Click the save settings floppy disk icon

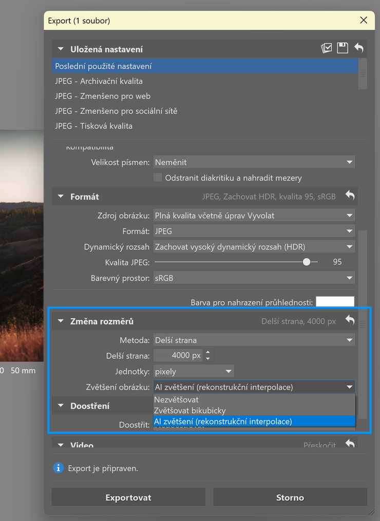(x=343, y=48)
